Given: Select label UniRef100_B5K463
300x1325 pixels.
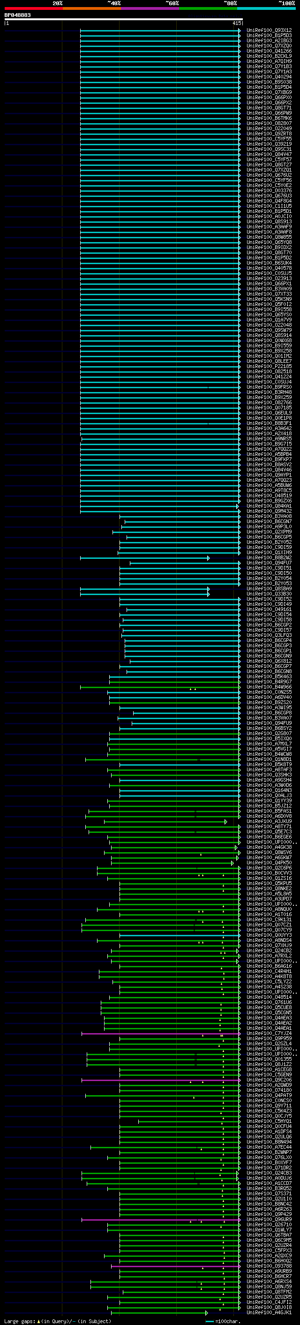Looking at the screenshot, I should point(269,677).
